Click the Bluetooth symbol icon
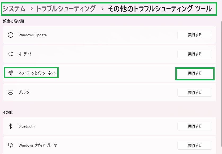The height and width of the screenshot is (154, 222). (11, 126)
